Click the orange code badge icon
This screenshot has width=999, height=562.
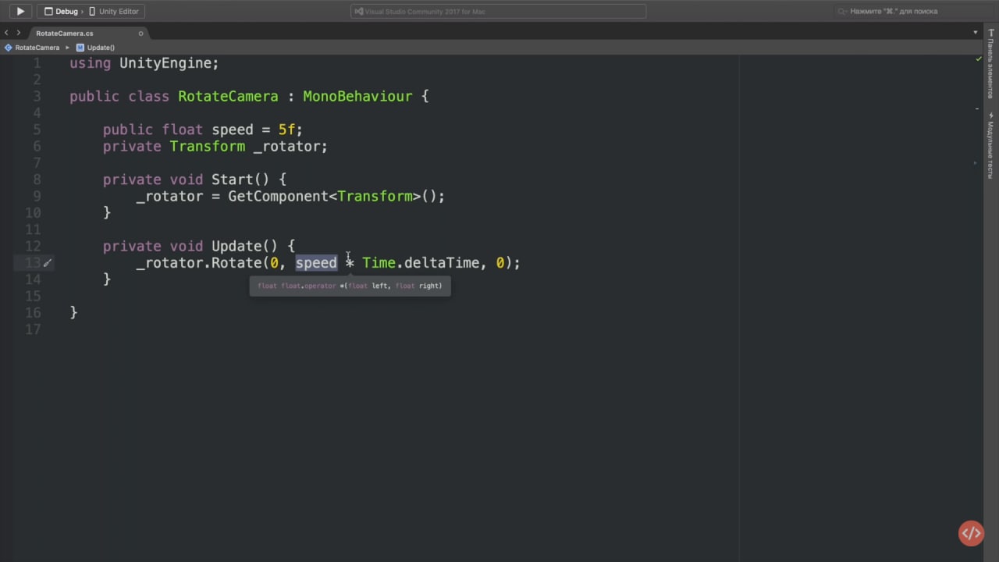coord(971,534)
